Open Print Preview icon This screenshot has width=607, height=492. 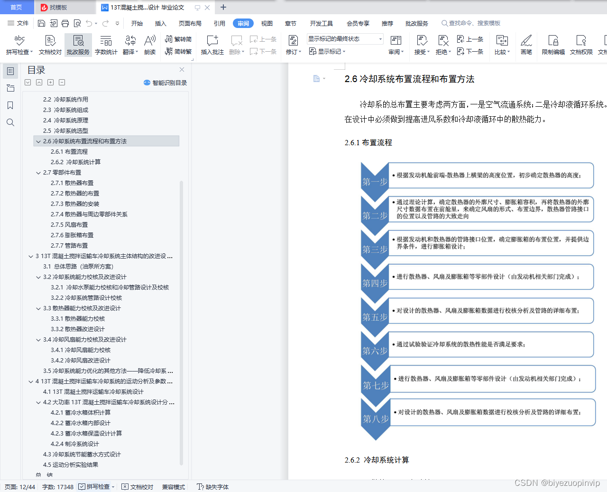pyautogui.click(x=77, y=23)
